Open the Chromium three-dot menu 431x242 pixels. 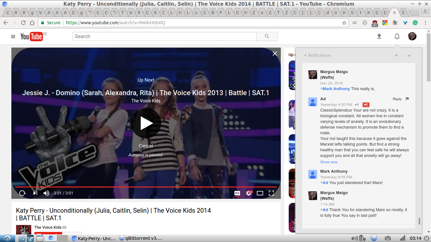click(x=425, y=23)
